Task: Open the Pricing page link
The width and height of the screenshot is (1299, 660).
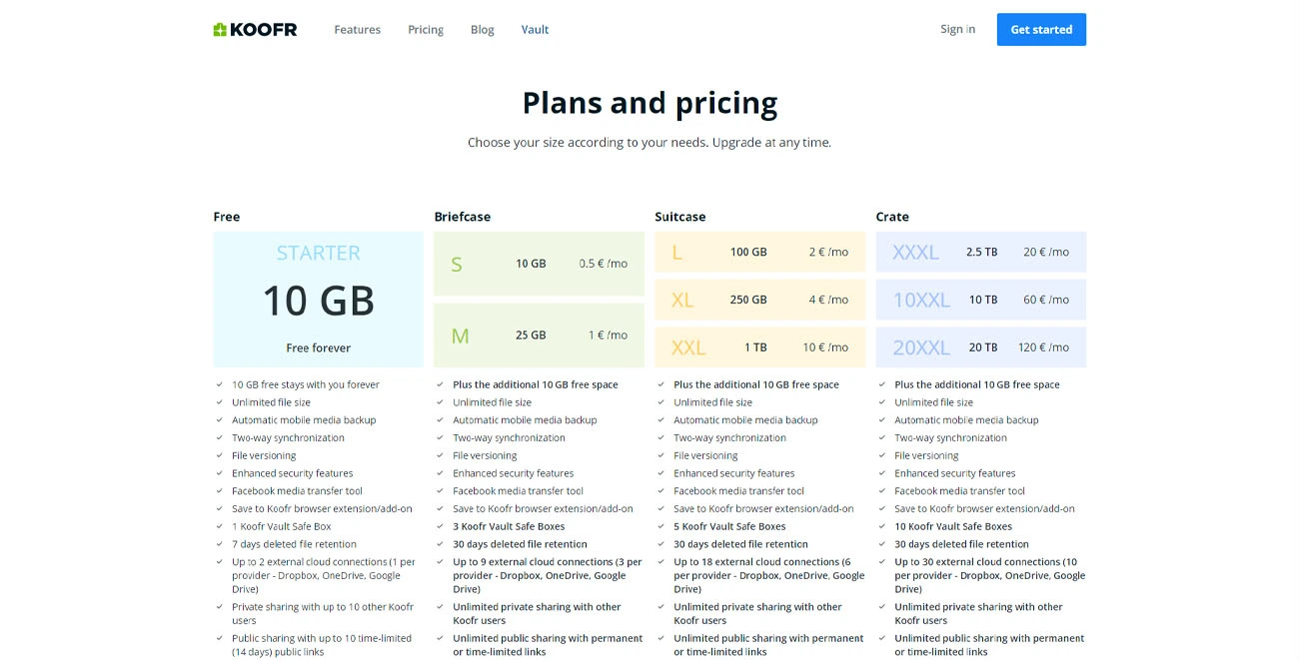Action: tap(426, 30)
